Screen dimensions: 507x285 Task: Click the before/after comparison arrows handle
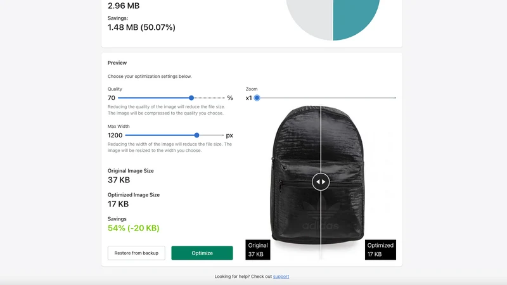click(x=321, y=182)
